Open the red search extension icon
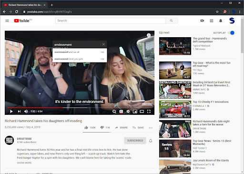244x174 pixels. tap(225, 12)
